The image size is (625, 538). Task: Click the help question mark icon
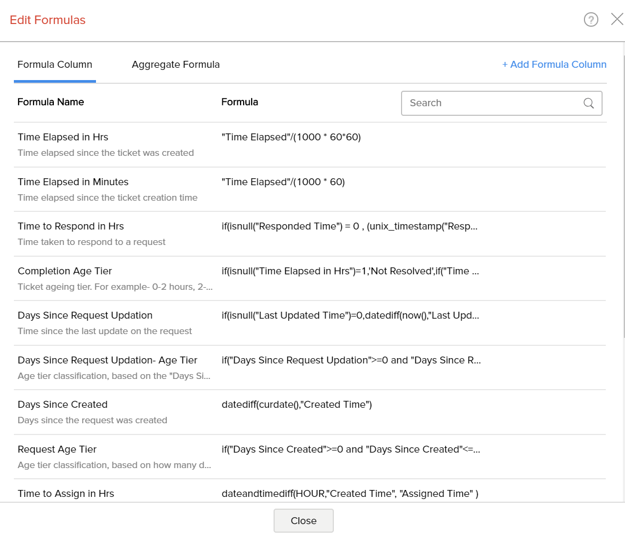click(x=591, y=20)
